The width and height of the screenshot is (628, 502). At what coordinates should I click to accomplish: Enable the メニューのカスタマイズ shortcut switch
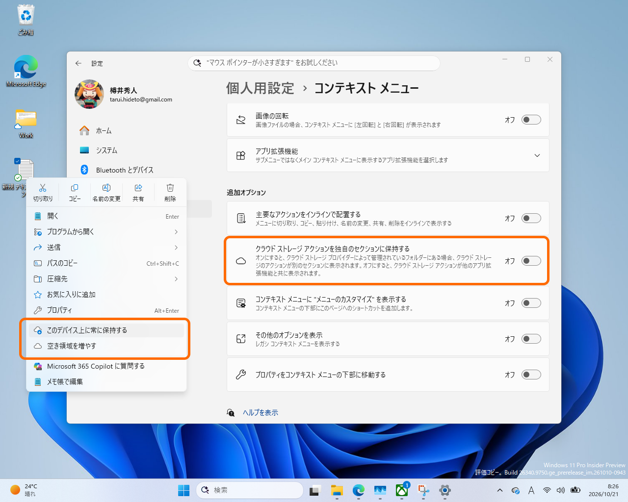point(531,303)
